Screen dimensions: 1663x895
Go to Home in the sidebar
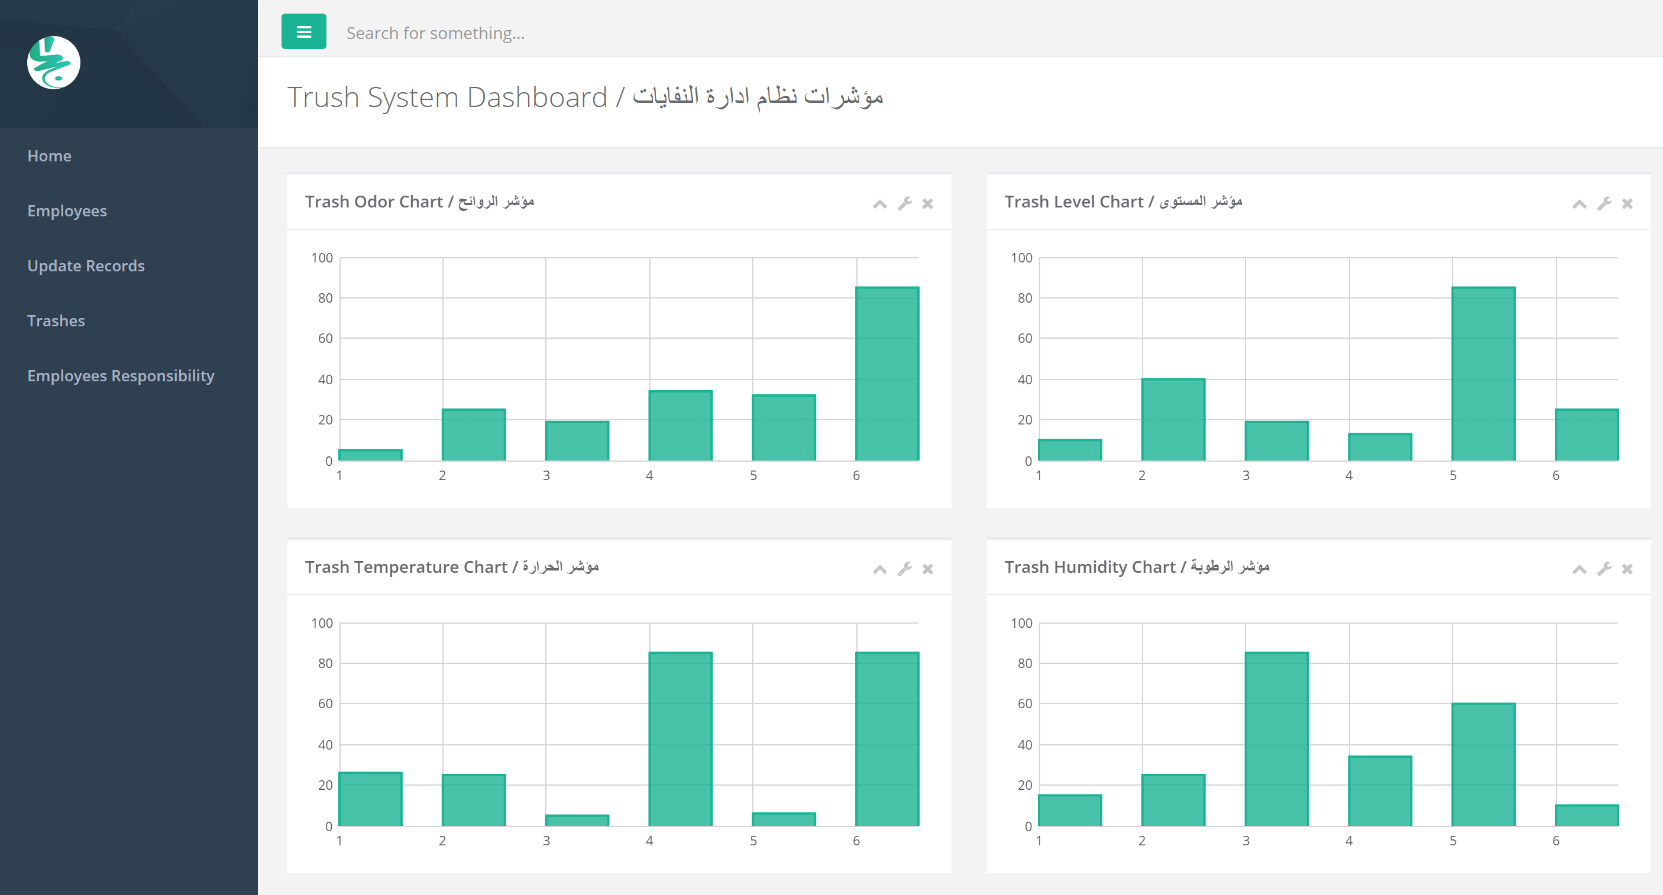click(x=49, y=156)
